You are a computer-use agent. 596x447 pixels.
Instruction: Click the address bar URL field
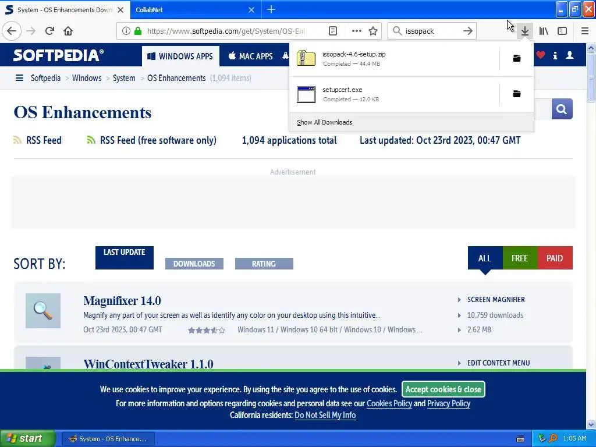point(226,31)
